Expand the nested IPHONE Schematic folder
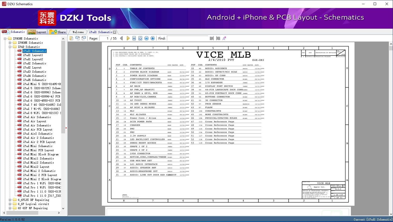Viewport: 393px width, 222px height. [10, 43]
